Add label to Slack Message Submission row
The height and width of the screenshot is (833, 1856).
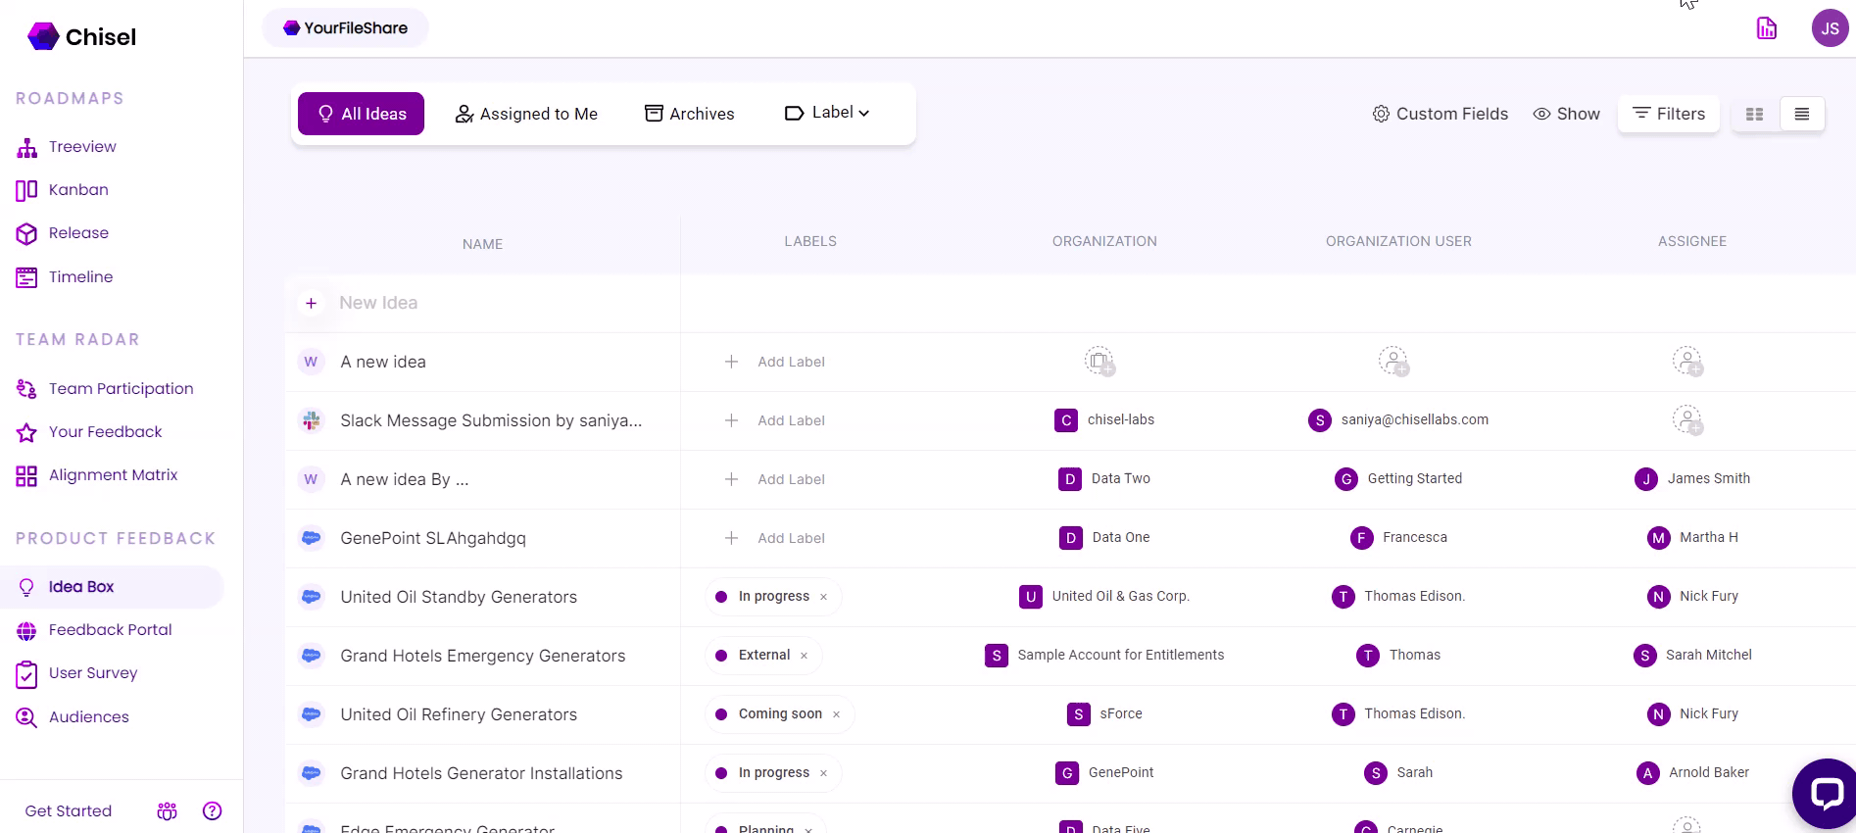point(775,421)
